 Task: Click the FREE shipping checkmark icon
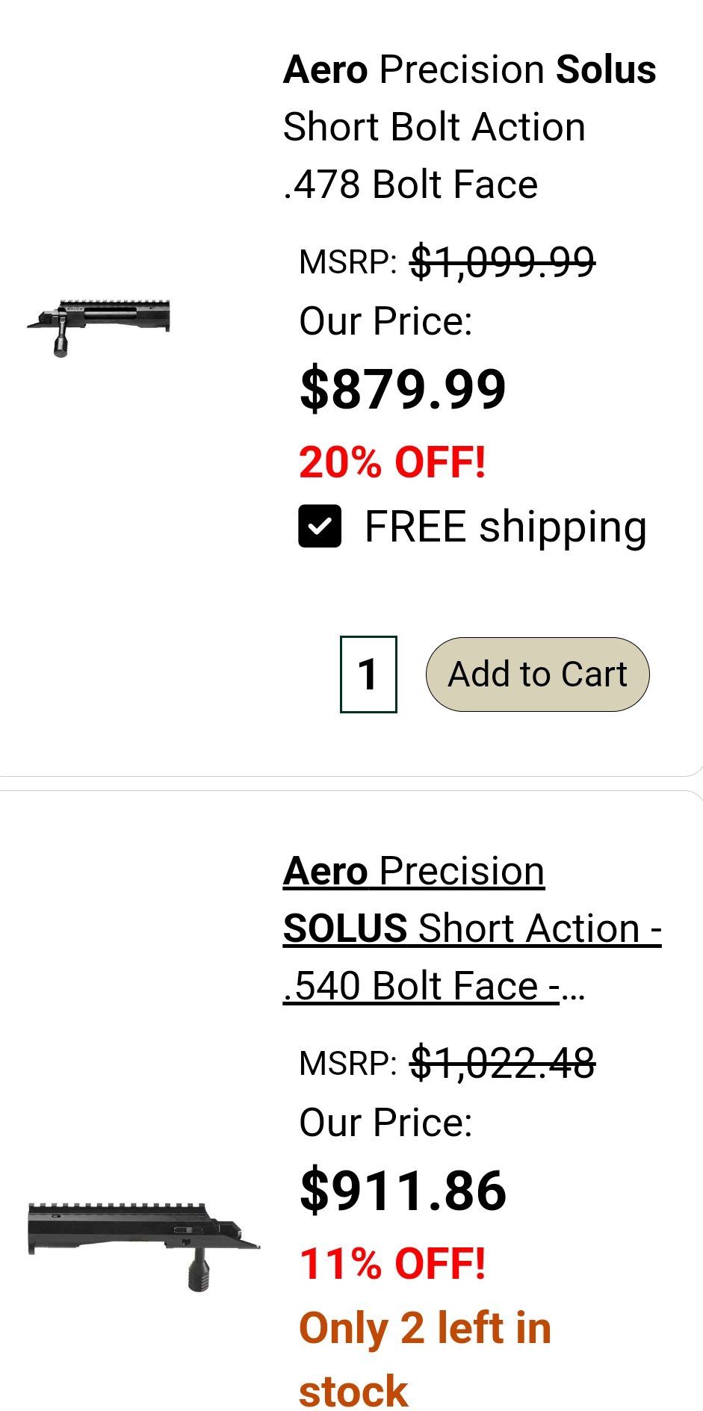[320, 527]
